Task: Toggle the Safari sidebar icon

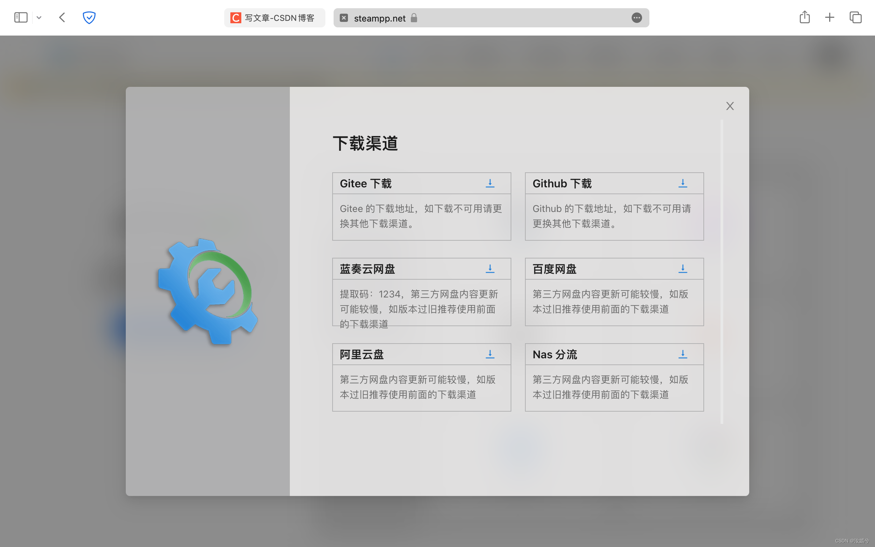Action: pyautogui.click(x=21, y=17)
